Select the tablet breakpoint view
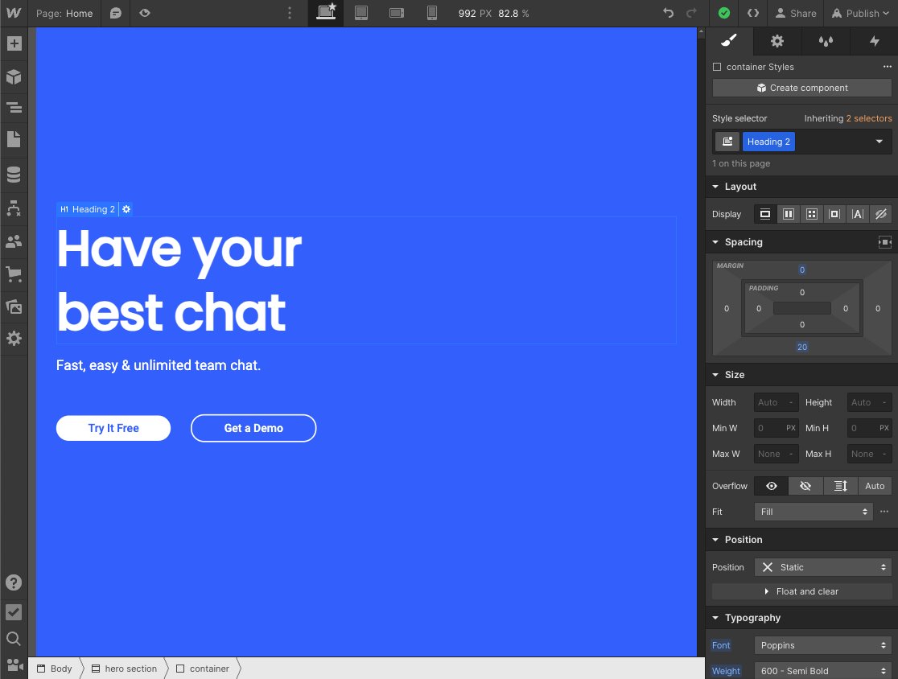 360,13
